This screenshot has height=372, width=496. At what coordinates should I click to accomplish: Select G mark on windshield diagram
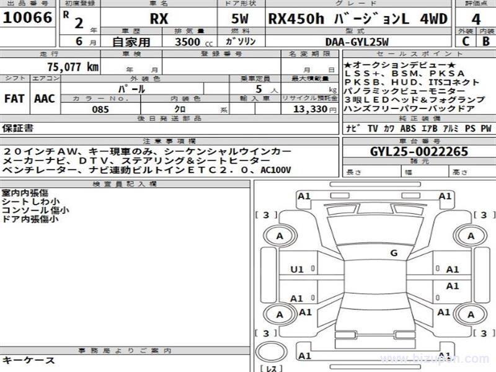pyautogui.click(x=394, y=253)
